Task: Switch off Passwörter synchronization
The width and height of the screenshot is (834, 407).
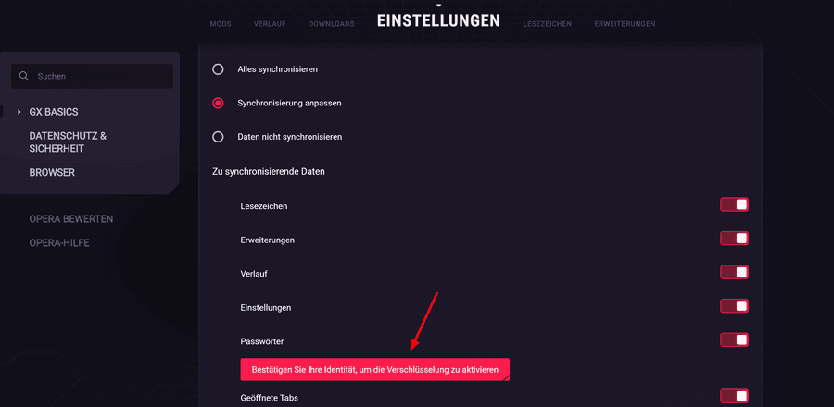Action: [x=734, y=339]
